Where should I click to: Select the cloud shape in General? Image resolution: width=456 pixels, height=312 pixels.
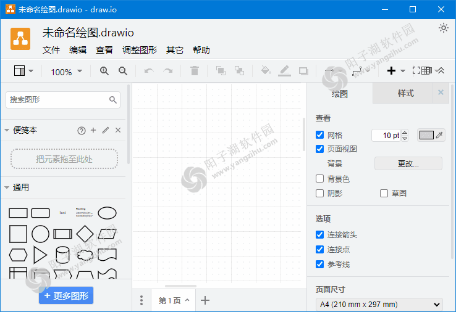(85, 255)
